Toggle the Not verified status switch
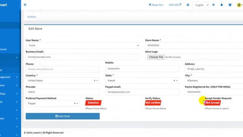The width and height of the screenshot is (243, 137). click(x=153, y=103)
